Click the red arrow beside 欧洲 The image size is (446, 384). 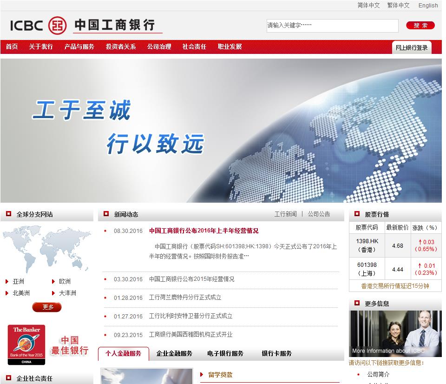53,282
